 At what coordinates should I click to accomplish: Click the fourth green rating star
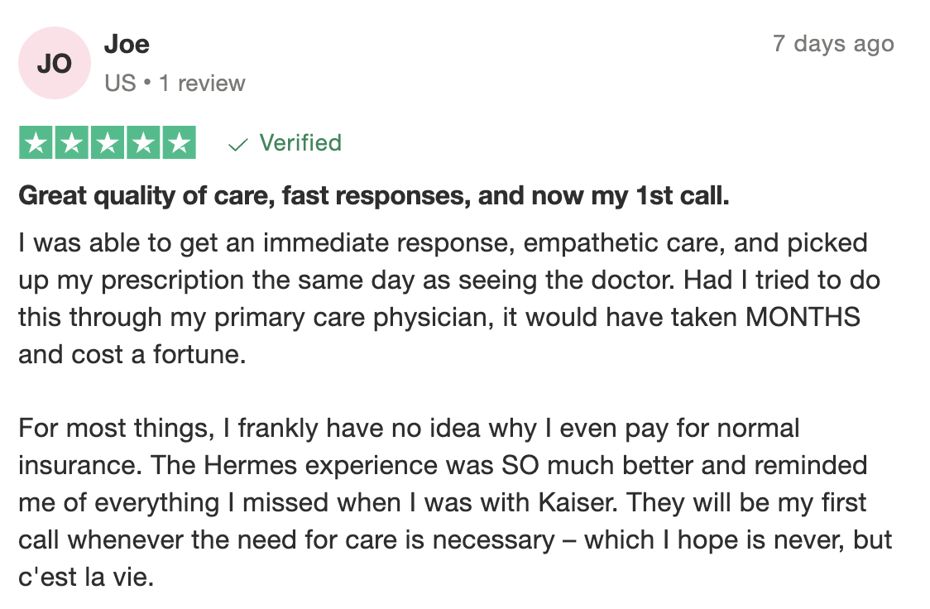[x=142, y=143]
